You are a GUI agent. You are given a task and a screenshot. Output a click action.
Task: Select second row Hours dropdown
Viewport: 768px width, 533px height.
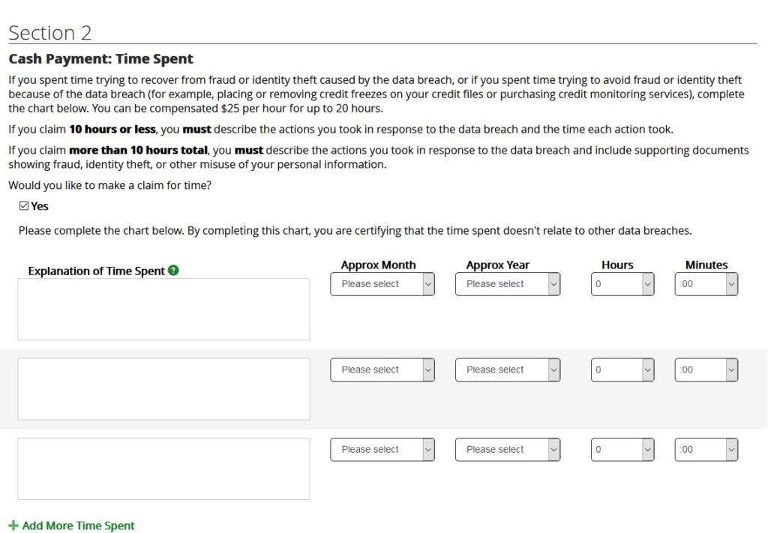[622, 370]
